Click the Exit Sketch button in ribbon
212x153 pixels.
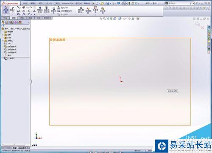6,10
